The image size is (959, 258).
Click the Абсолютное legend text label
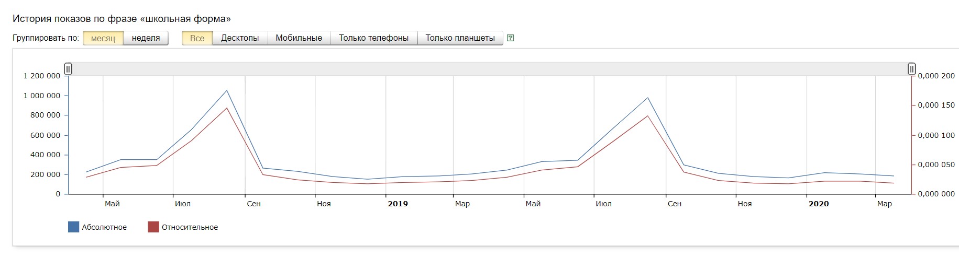coord(104,227)
